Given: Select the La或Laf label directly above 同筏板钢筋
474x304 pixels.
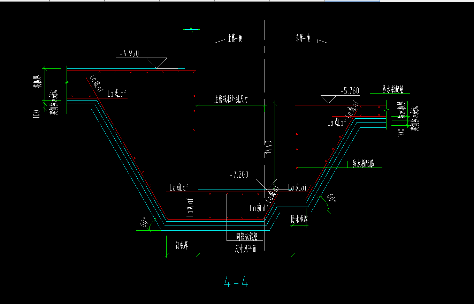Looking at the screenshot, I should (x=259, y=208).
